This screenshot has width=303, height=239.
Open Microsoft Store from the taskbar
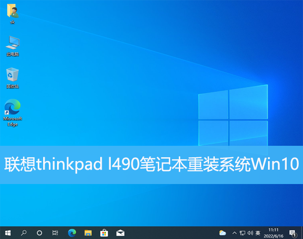point(104,233)
